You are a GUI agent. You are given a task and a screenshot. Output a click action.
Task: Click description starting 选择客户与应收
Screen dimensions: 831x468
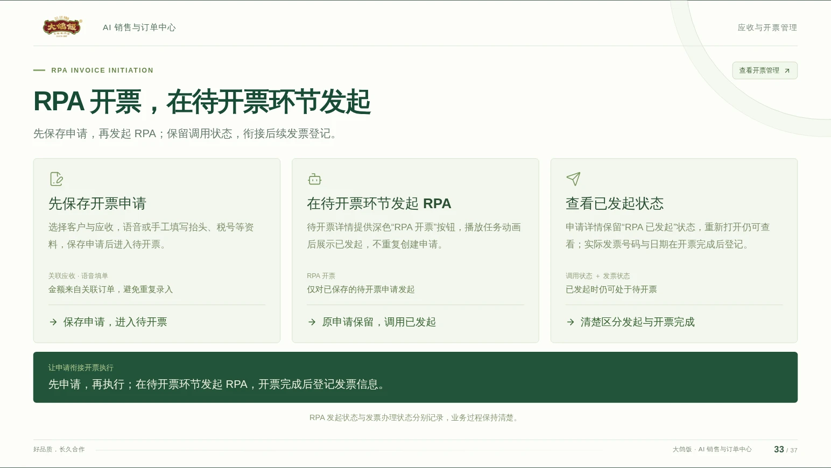coord(151,236)
